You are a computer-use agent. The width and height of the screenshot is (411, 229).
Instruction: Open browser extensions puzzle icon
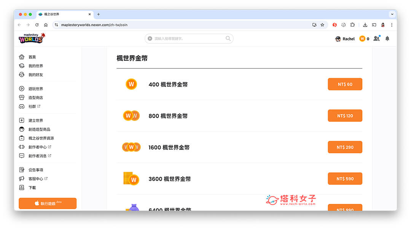[x=352, y=25]
